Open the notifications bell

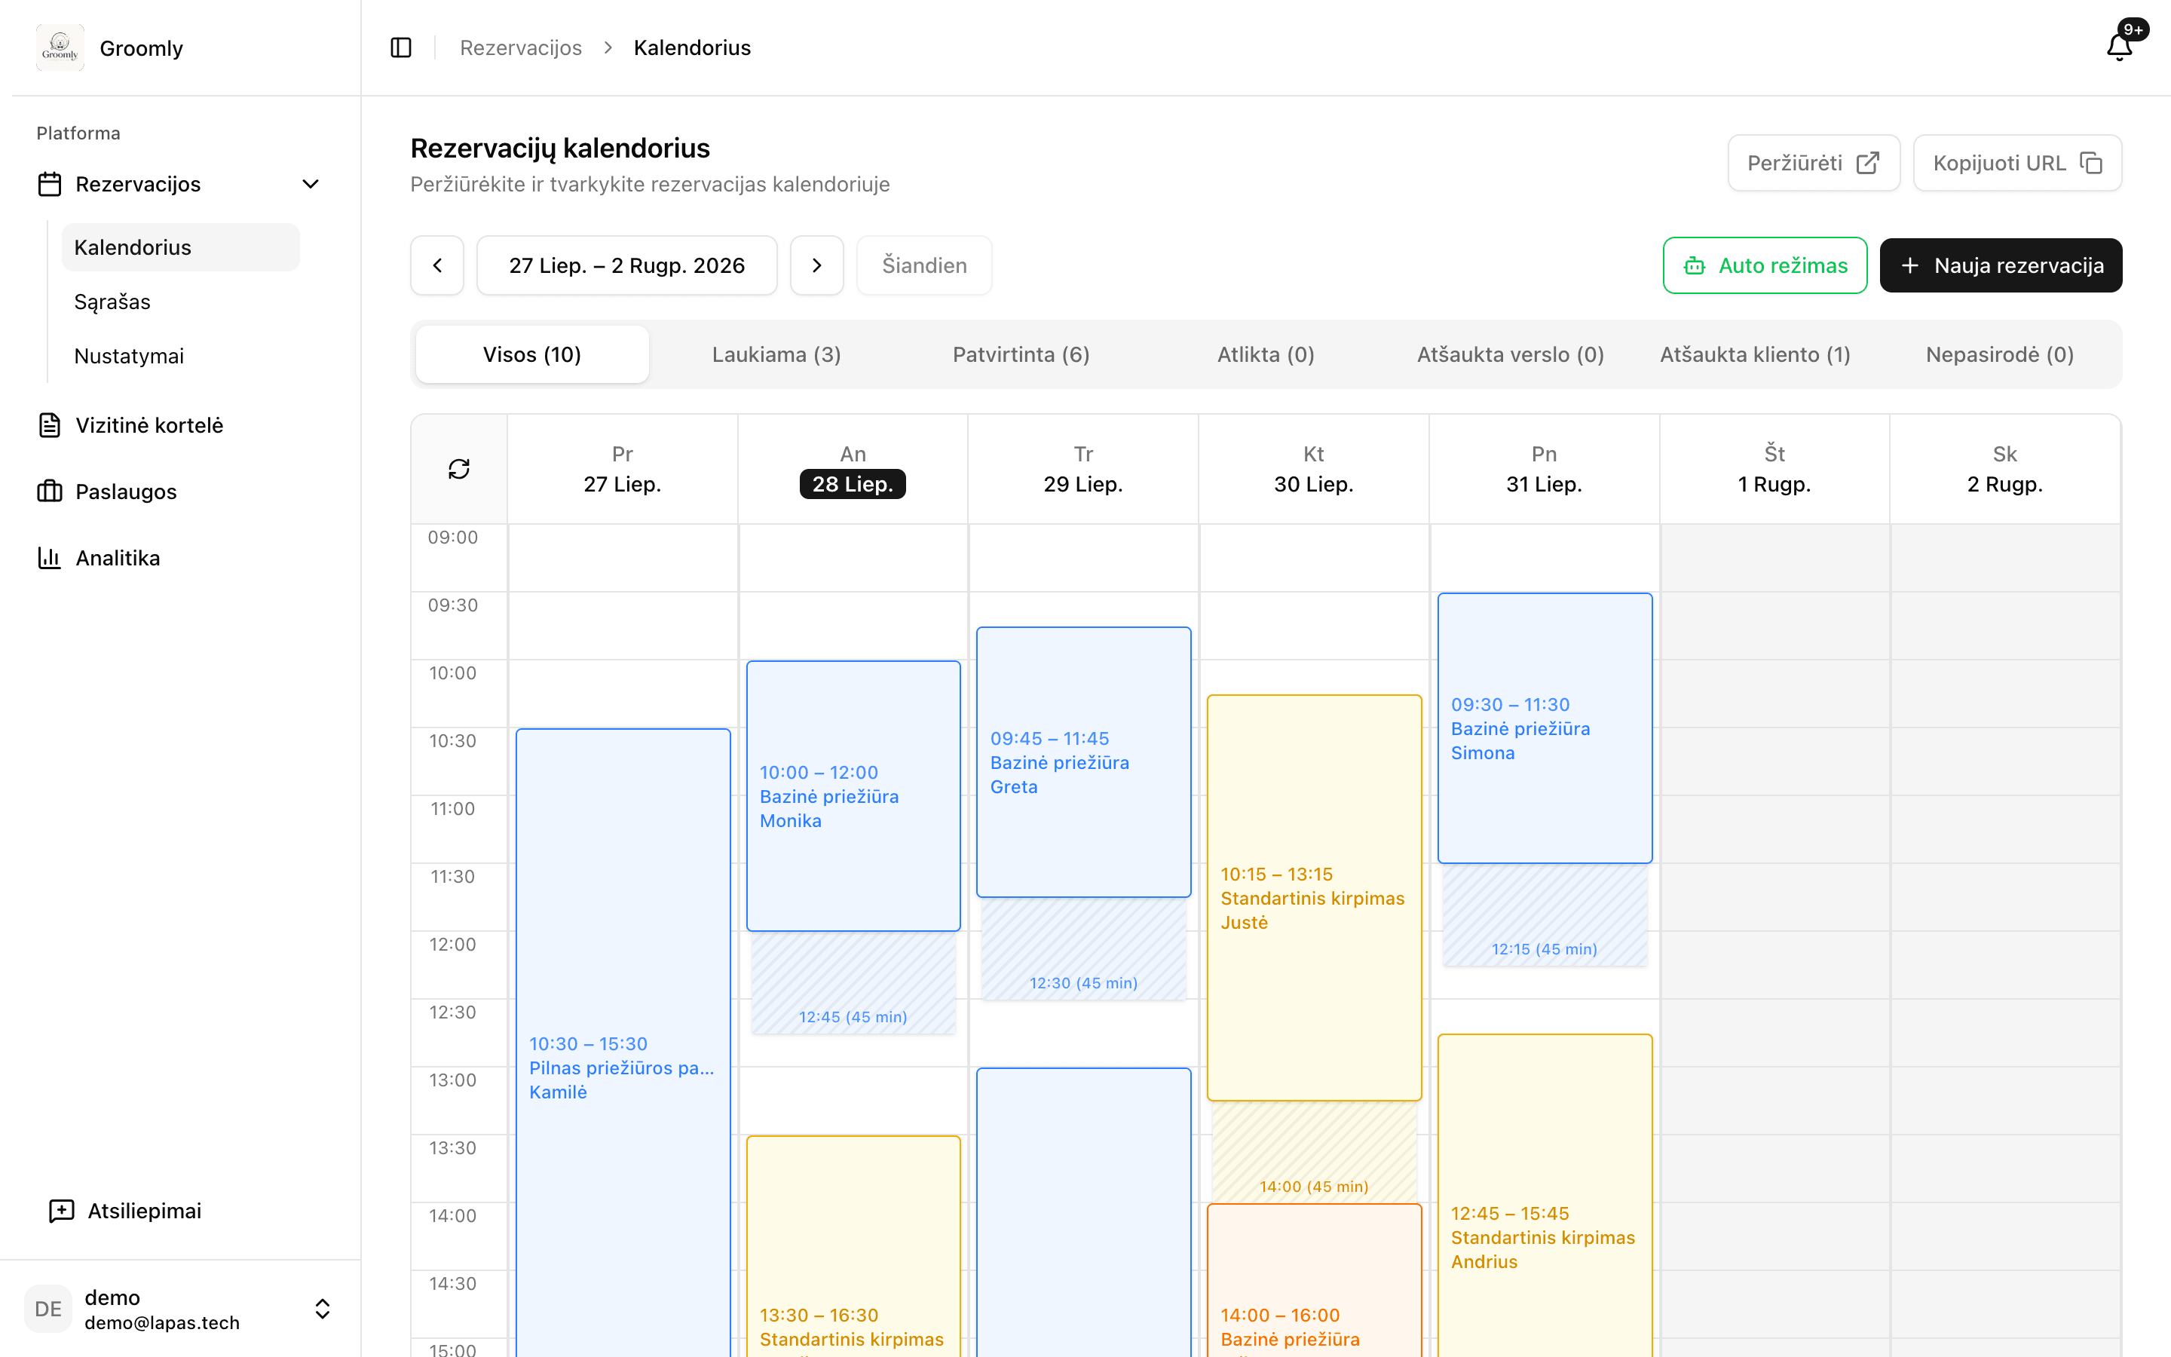(2120, 47)
